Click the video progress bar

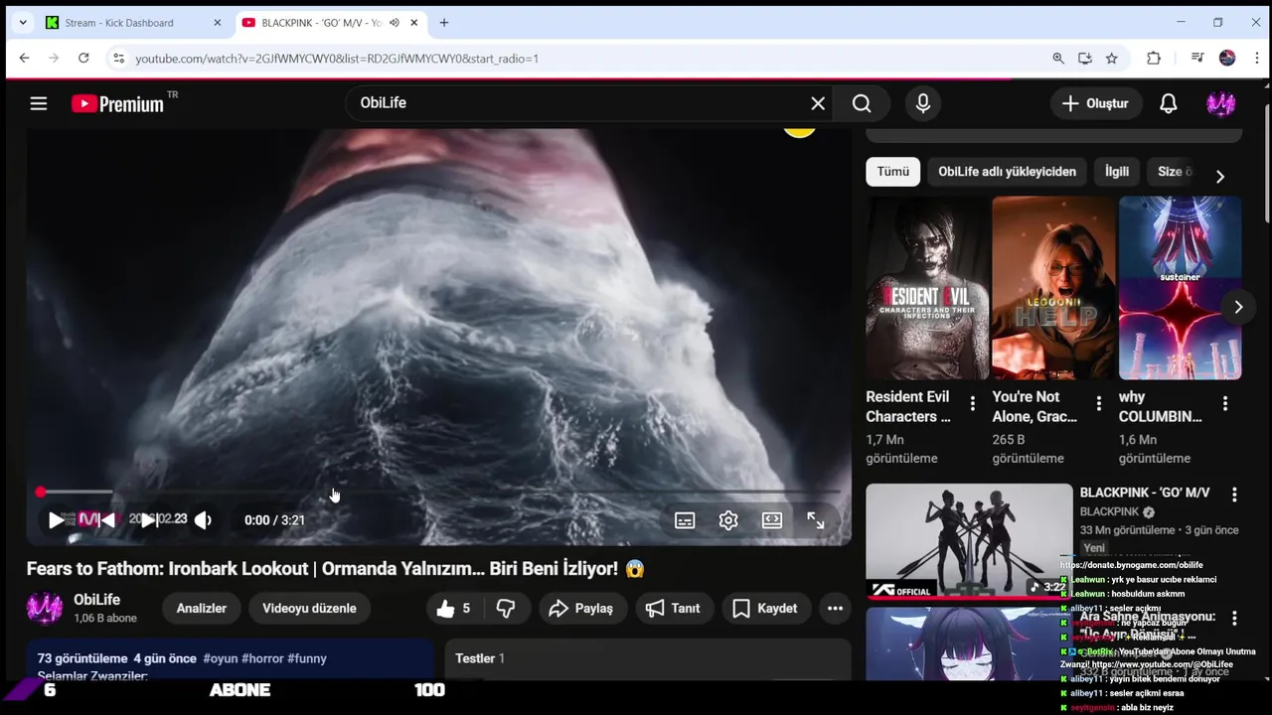[438, 492]
